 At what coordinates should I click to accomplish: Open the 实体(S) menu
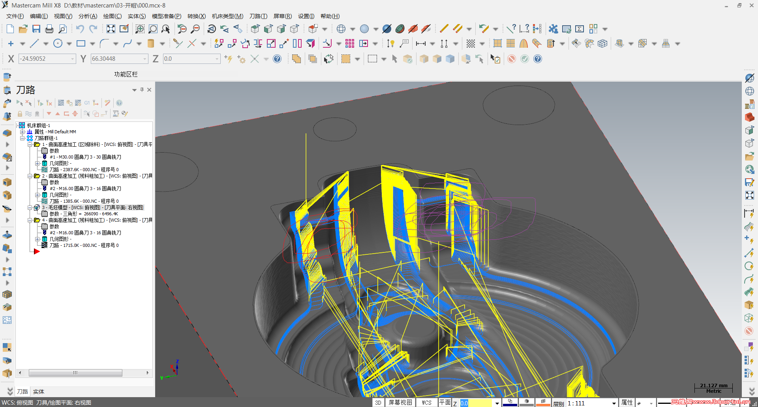[x=137, y=16]
